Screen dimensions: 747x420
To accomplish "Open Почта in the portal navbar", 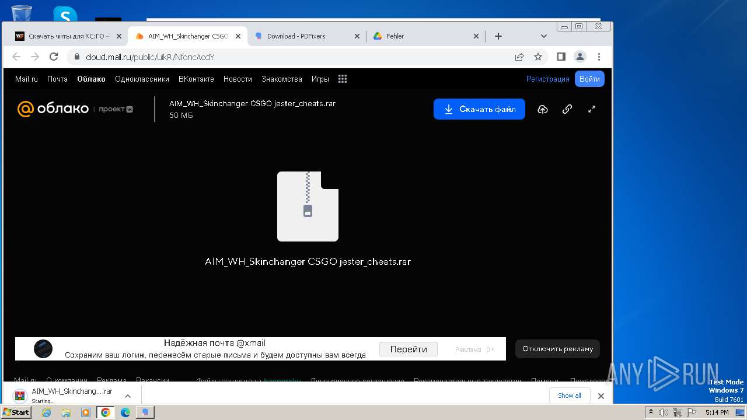I will pyautogui.click(x=57, y=79).
